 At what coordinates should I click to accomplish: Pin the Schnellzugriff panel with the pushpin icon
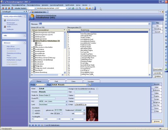pos(26,11)
